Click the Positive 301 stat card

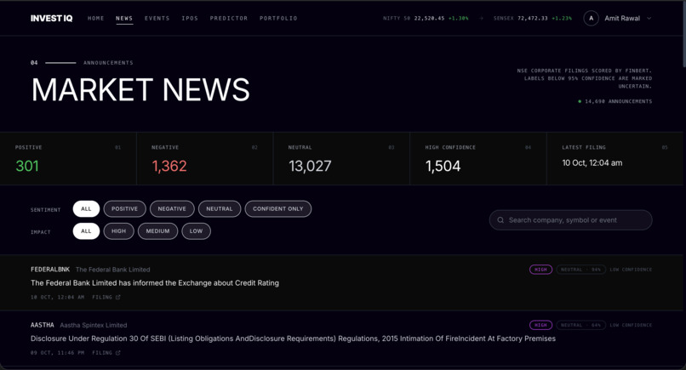[x=68, y=158]
